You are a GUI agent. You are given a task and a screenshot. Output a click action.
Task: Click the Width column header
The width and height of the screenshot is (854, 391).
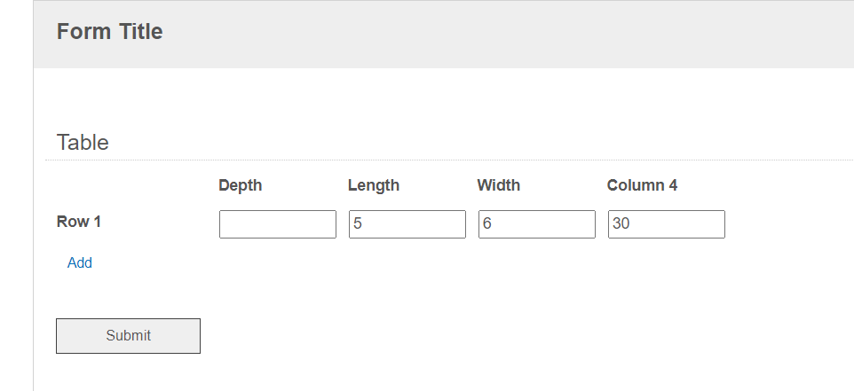point(499,185)
